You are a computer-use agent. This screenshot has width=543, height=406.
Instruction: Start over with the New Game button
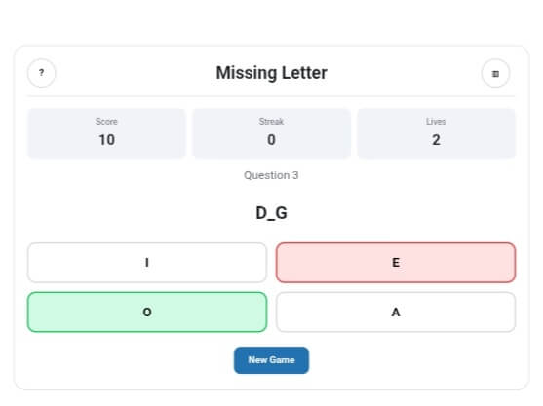tap(271, 360)
